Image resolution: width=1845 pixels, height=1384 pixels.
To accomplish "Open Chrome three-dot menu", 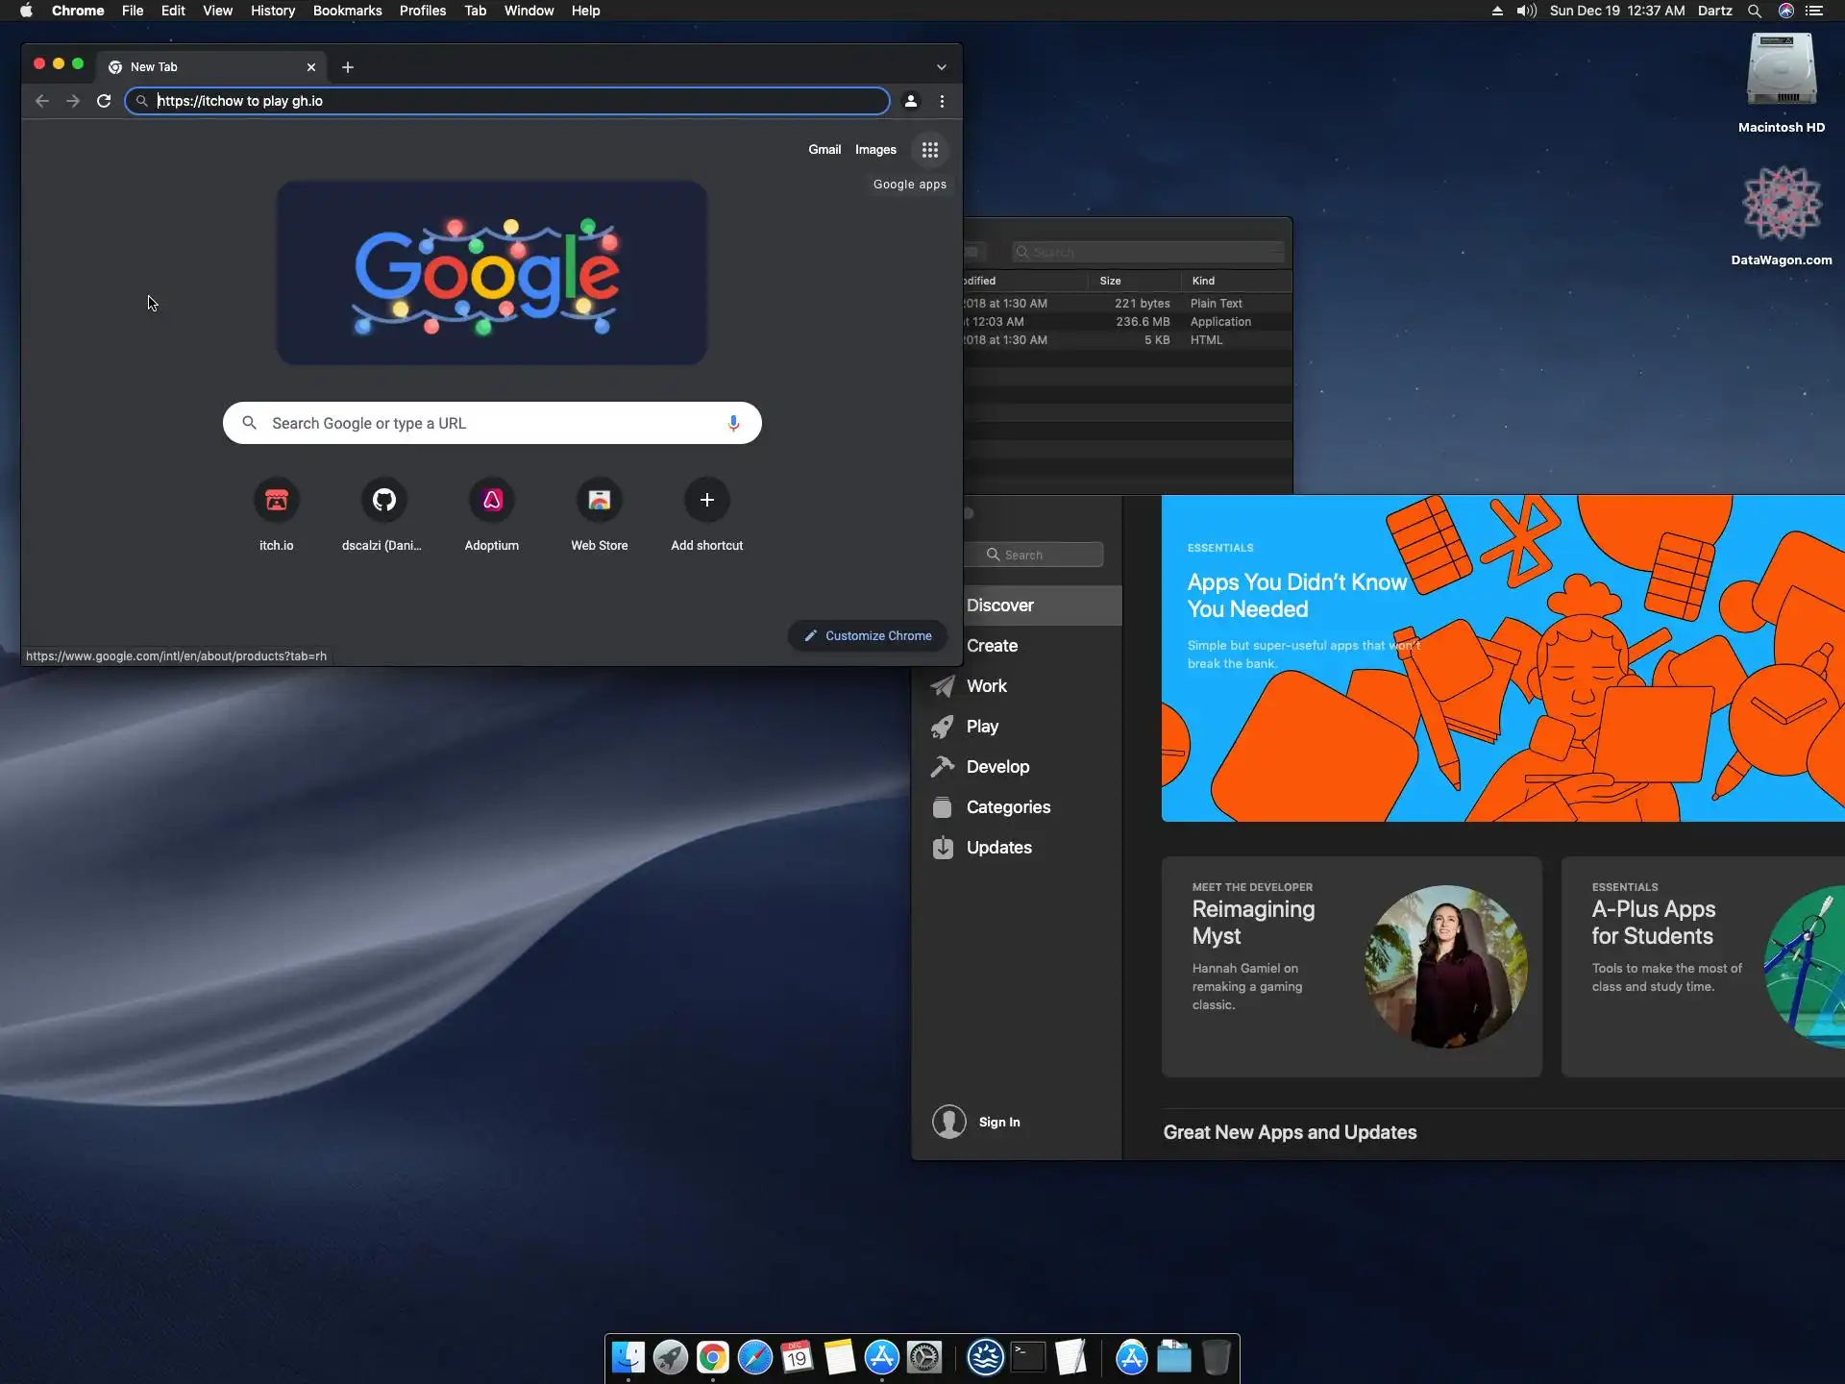I will point(942,101).
